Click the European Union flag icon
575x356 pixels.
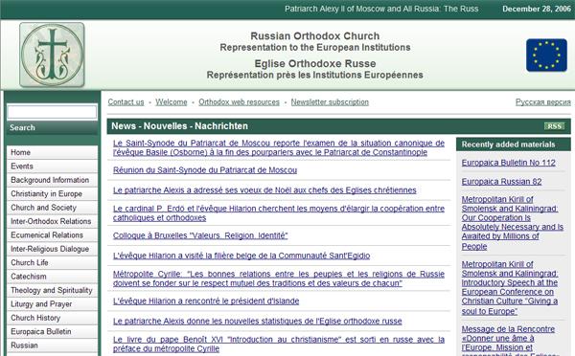coord(546,55)
